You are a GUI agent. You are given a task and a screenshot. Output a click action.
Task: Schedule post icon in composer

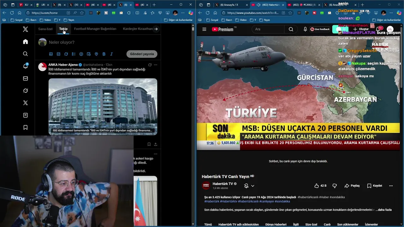click(89, 54)
